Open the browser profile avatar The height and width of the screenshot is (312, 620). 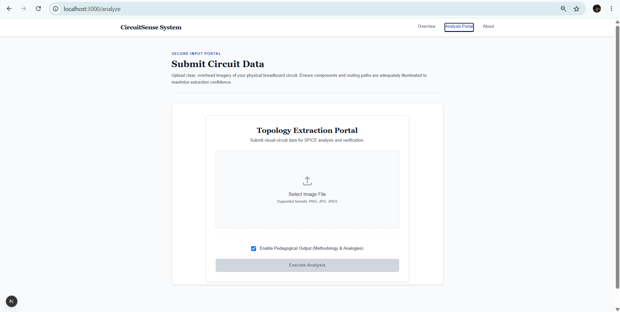point(597,9)
